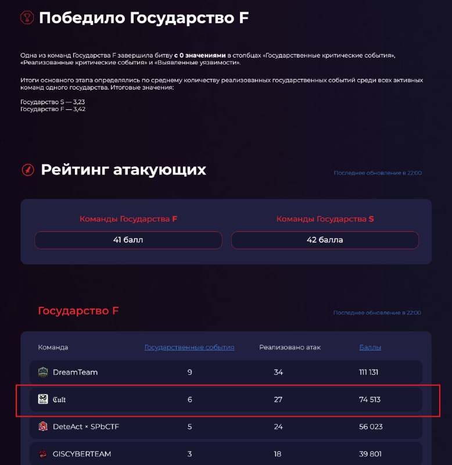Image resolution: width=452 pixels, height=465 pixels.
Task: Click the trophy icon beside "Победило Государство F"
Action: [26, 18]
